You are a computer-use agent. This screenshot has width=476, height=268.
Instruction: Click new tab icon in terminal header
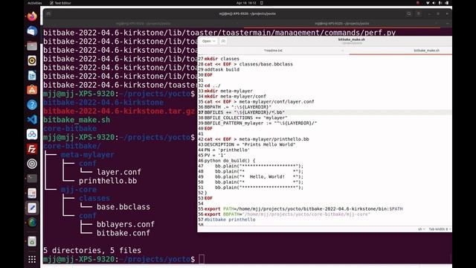[48, 13]
